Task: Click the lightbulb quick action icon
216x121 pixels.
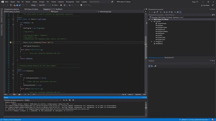Action: pyautogui.click(x=10, y=42)
